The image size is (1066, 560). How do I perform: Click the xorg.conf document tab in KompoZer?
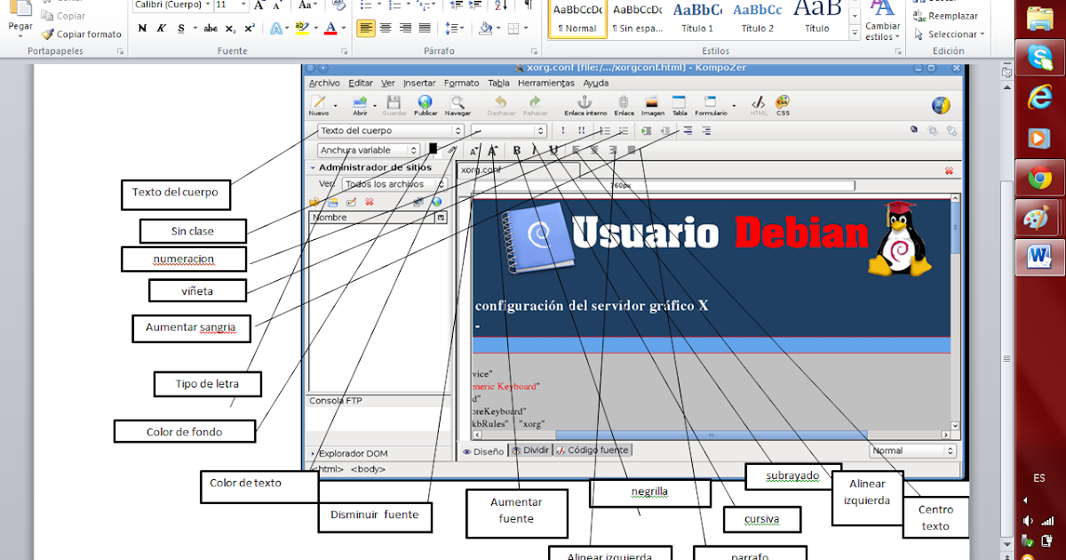point(518,169)
